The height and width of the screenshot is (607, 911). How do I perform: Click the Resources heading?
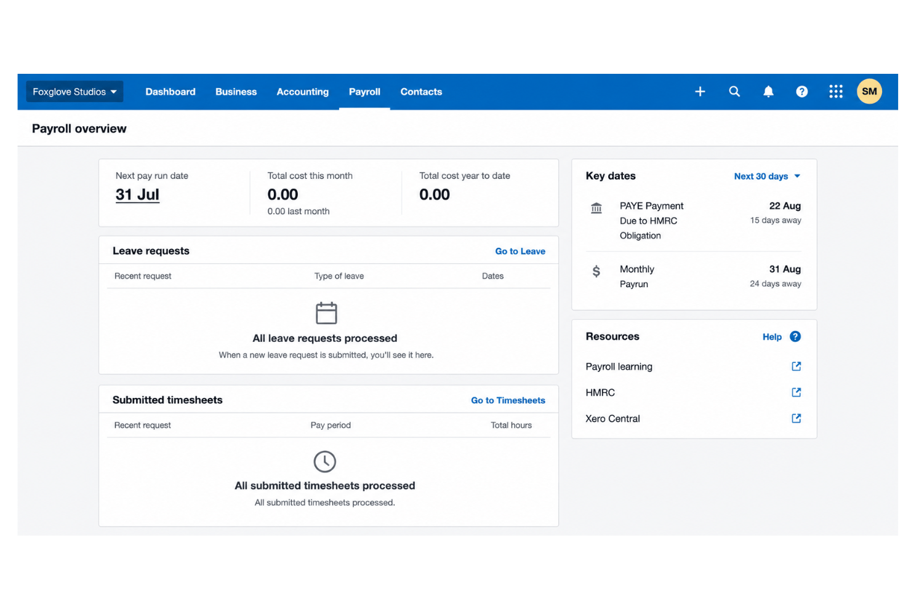[612, 336]
